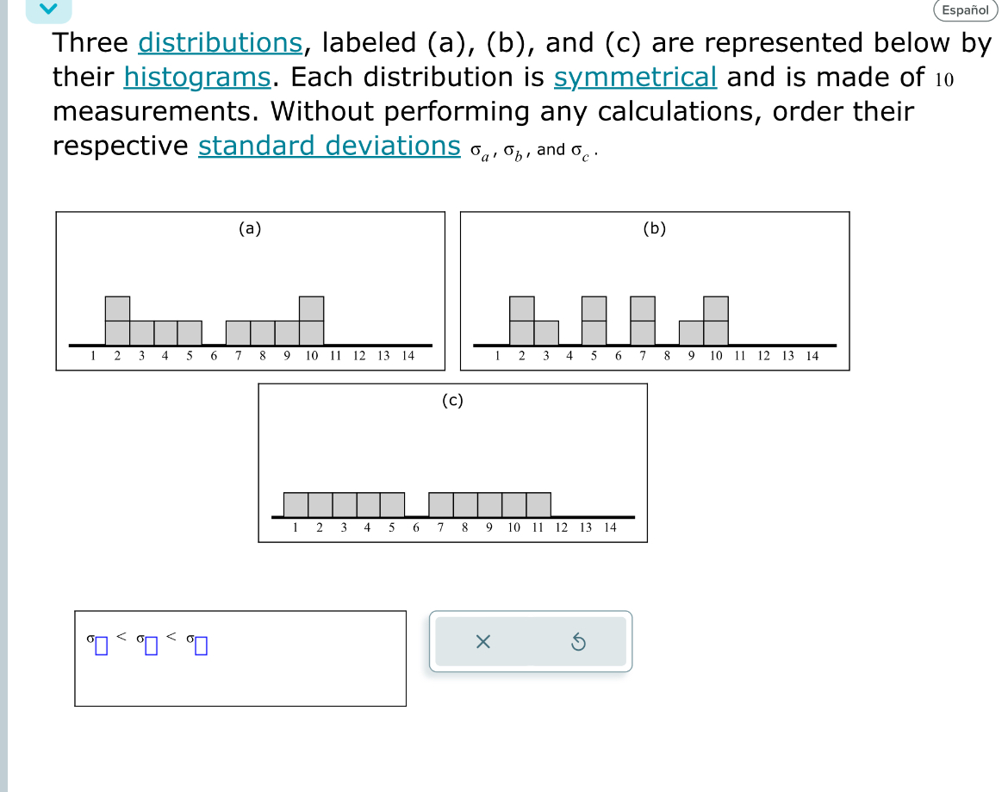This screenshot has width=1008, height=792.
Task: Collapse the page using the top chevron
Action: [48, 9]
